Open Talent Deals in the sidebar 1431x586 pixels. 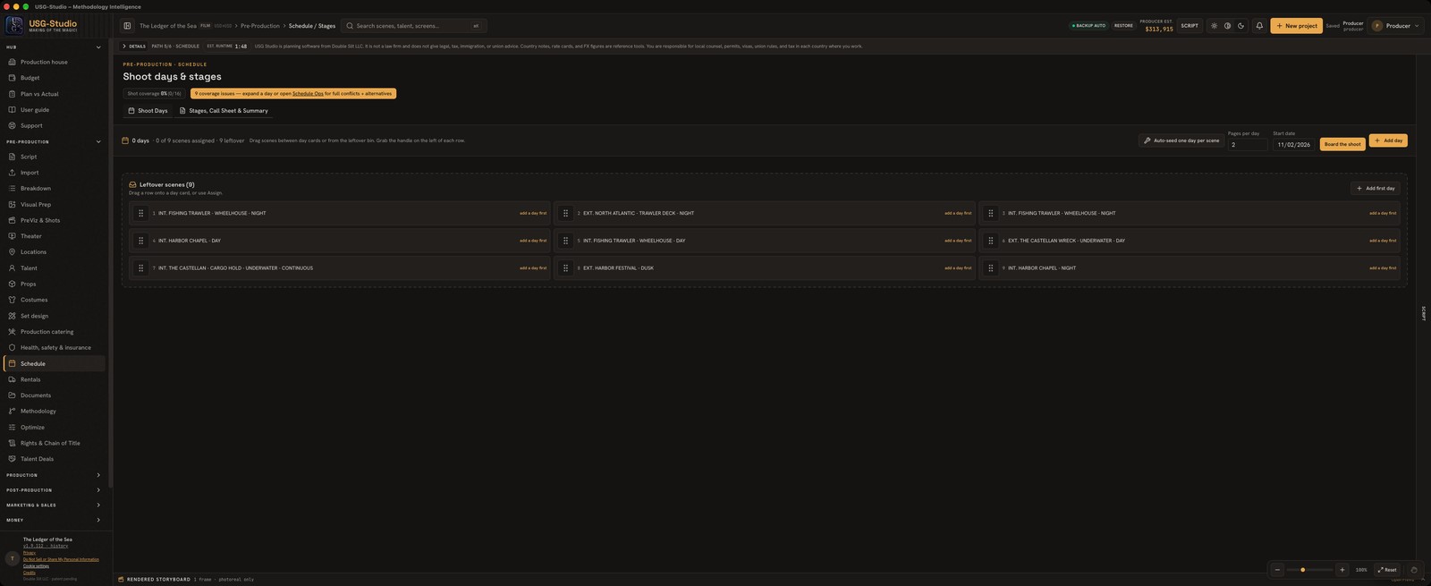tap(54, 459)
